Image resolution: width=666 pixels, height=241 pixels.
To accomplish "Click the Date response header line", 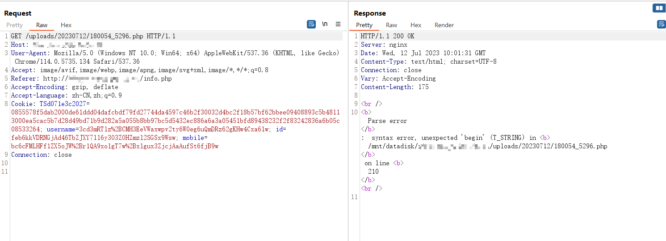I will (x=423, y=53).
